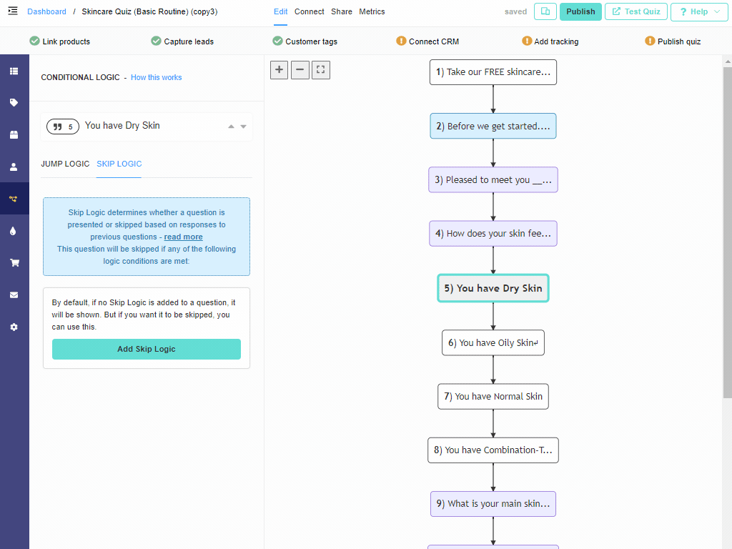This screenshot has width=732, height=549.
Task: Move to next question with down arrow
Action: (243, 127)
